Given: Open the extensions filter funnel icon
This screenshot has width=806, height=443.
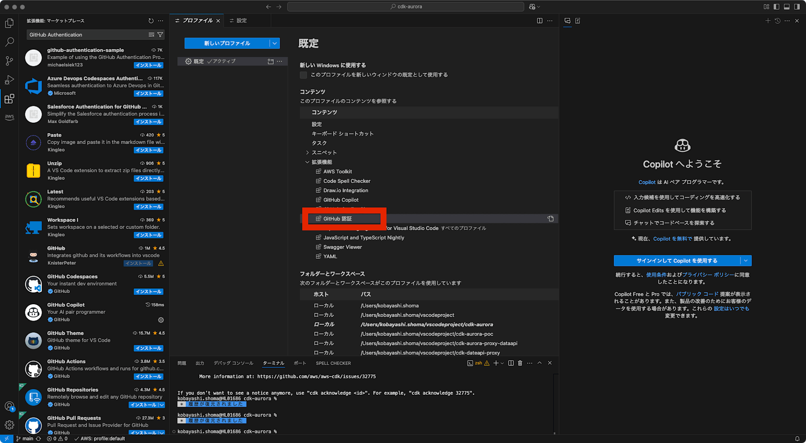Looking at the screenshot, I should click(160, 35).
